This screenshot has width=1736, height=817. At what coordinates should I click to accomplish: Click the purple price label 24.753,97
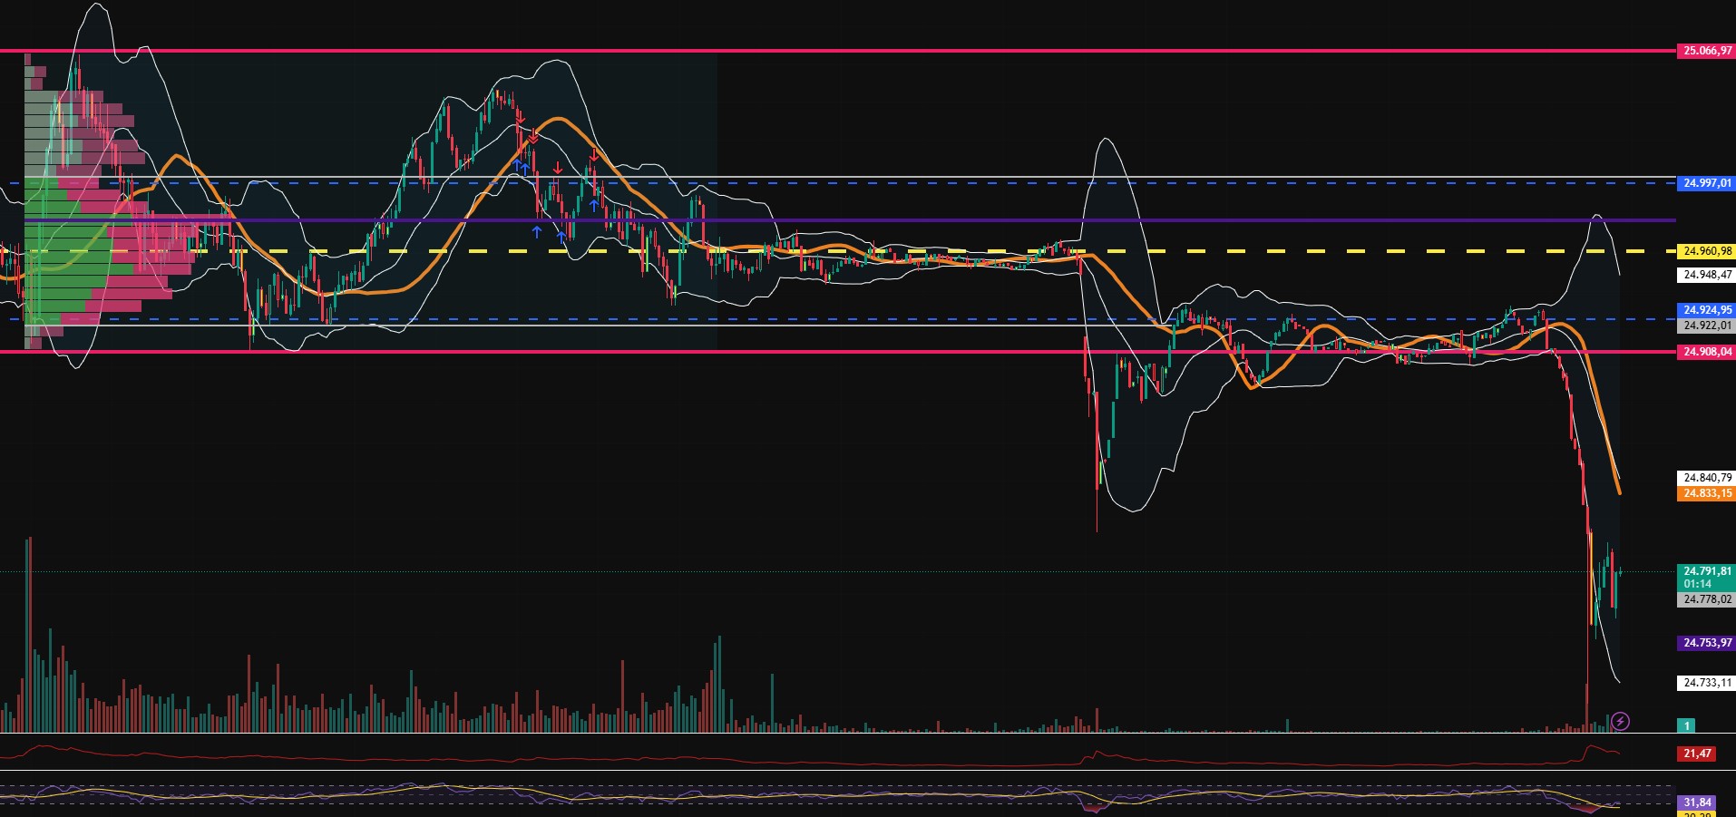click(x=1708, y=642)
